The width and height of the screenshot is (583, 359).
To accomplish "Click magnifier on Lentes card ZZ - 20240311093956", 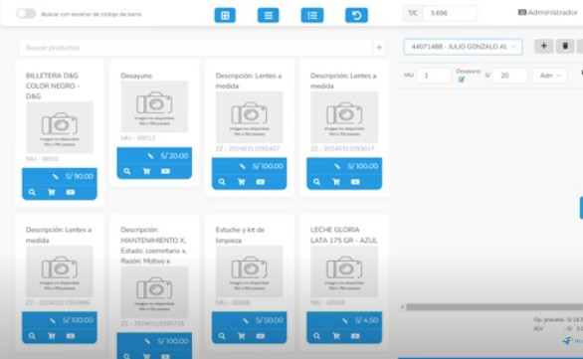I will pyautogui.click(x=32, y=336).
